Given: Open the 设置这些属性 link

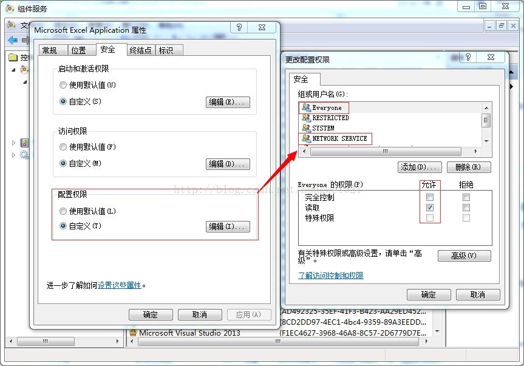Looking at the screenshot, I should tap(119, 285).
